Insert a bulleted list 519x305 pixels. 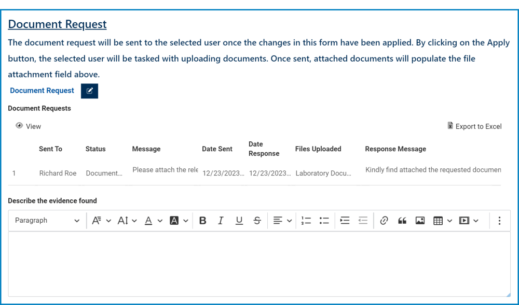click(324, 221)
